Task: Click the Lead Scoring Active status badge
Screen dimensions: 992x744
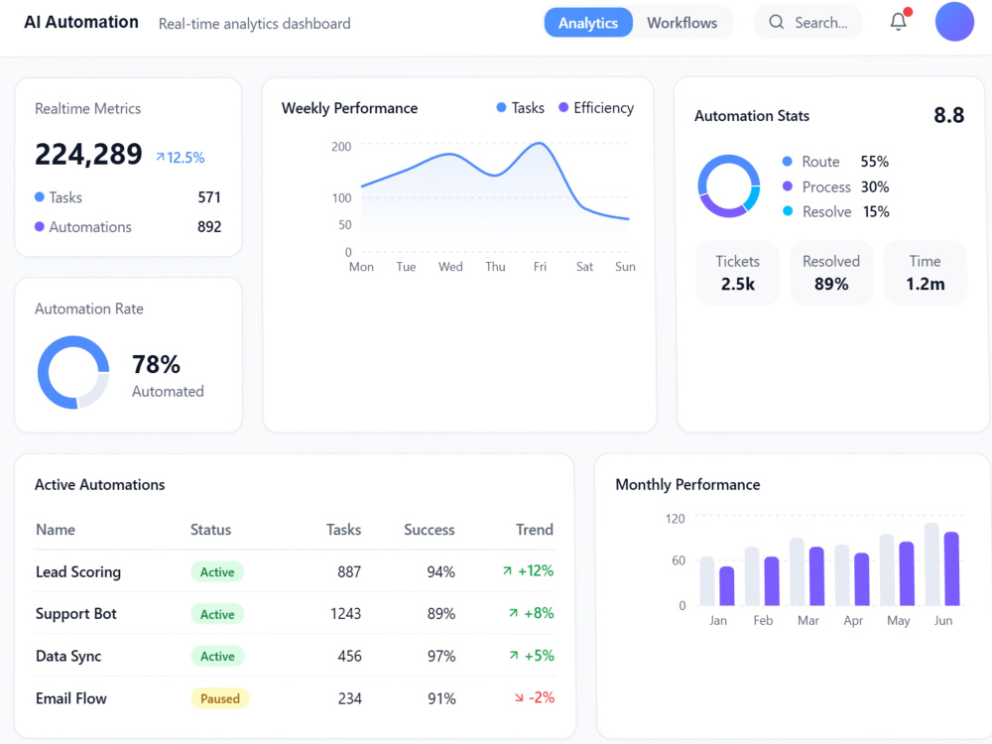Action: point(217,572)
